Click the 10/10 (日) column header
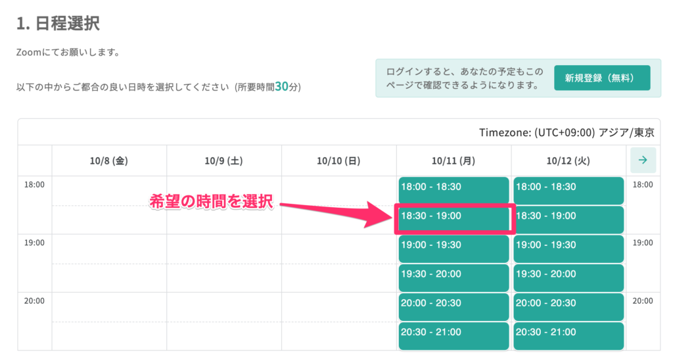 pyautogui.click(x=338, y=160)
